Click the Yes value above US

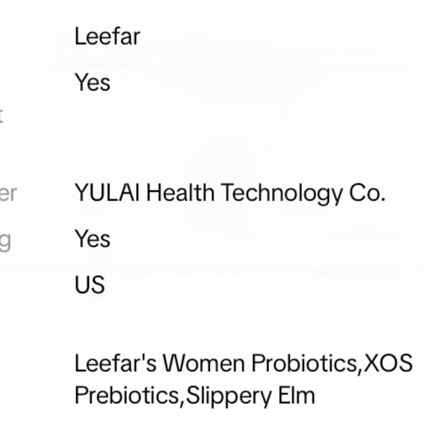(x=92, y=239)
